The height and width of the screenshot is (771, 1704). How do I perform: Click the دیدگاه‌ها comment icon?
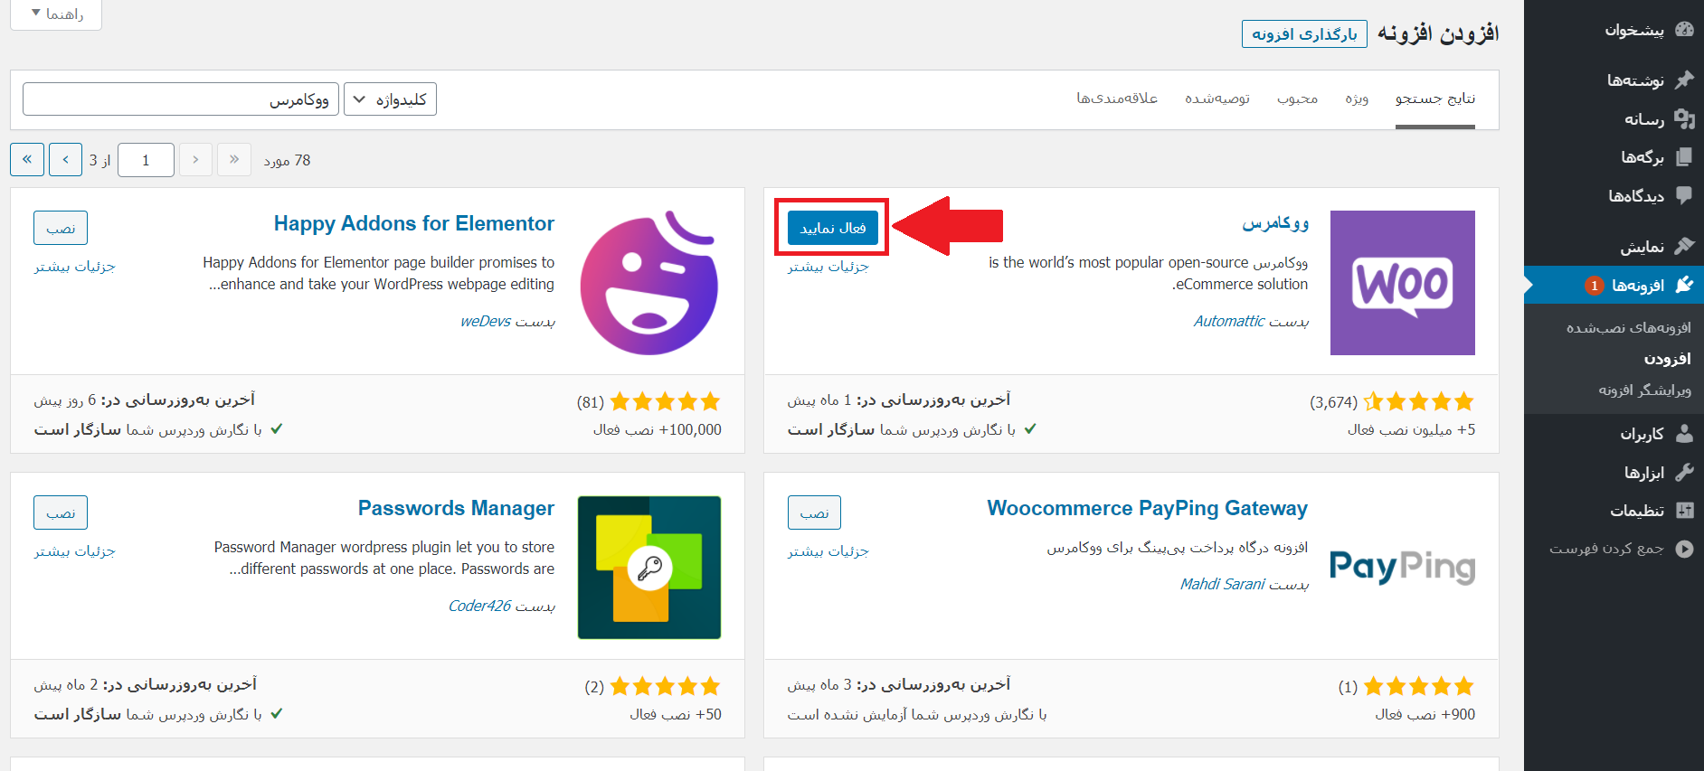tap(1684, 195)
